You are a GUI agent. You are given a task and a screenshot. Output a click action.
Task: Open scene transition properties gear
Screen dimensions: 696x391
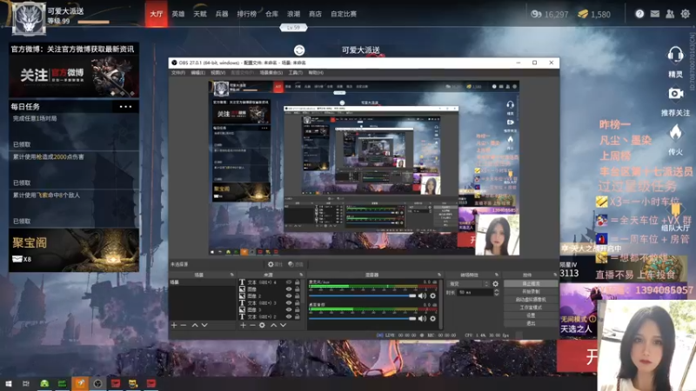(x=495, y=284)
